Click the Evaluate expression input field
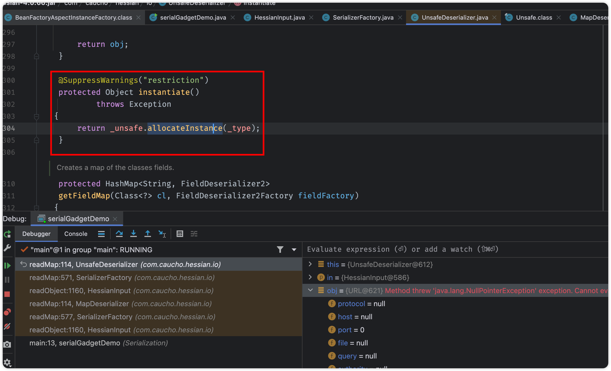Screen dimensions: 611x371 click(x=455, y=249)
